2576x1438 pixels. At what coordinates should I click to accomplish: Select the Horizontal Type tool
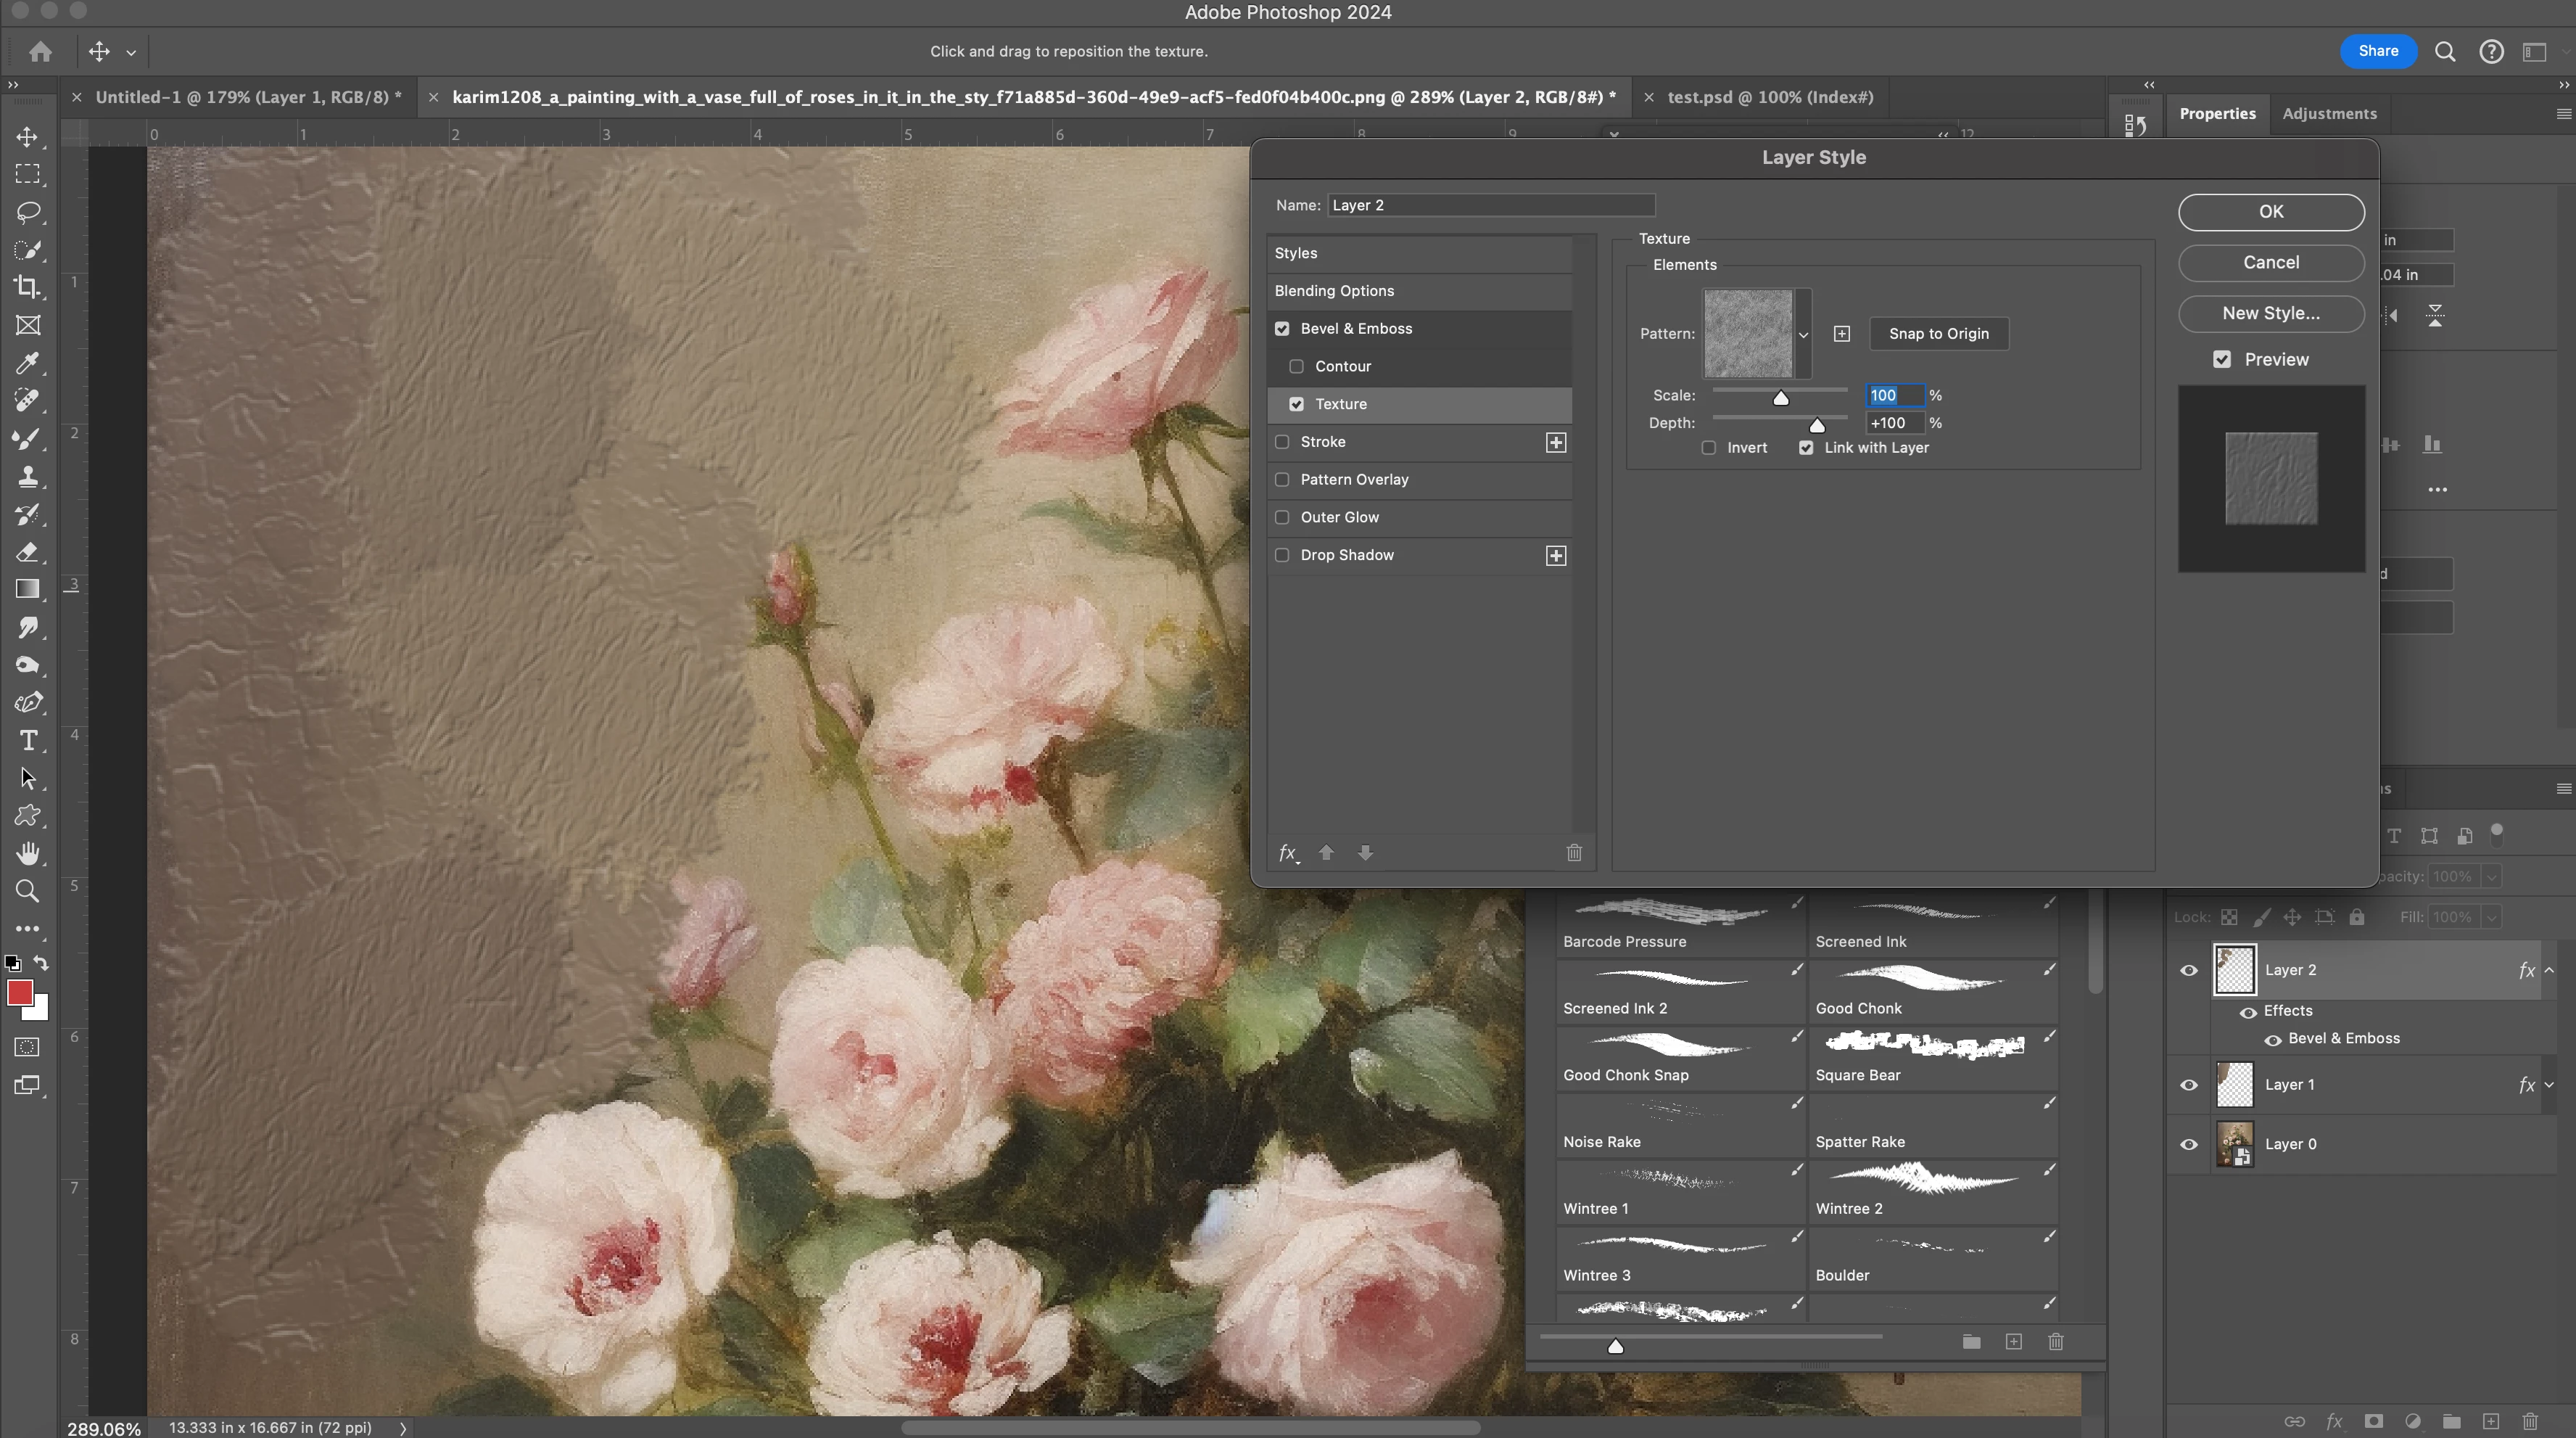point(28,741)
